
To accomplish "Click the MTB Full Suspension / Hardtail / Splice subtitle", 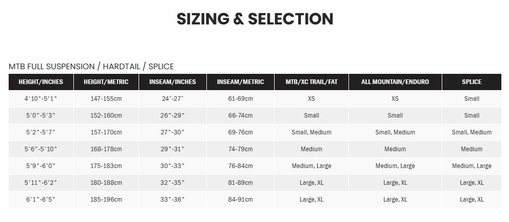I will pyautogui.click(x=91, y=66).
